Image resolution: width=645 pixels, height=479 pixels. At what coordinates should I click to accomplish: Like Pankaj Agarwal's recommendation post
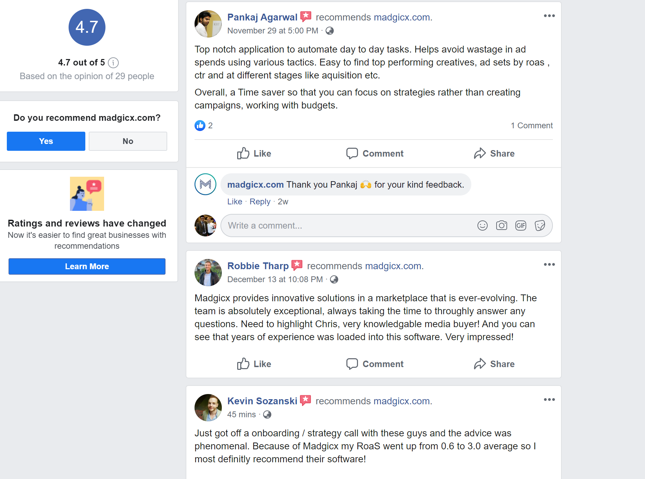(254, 154)
